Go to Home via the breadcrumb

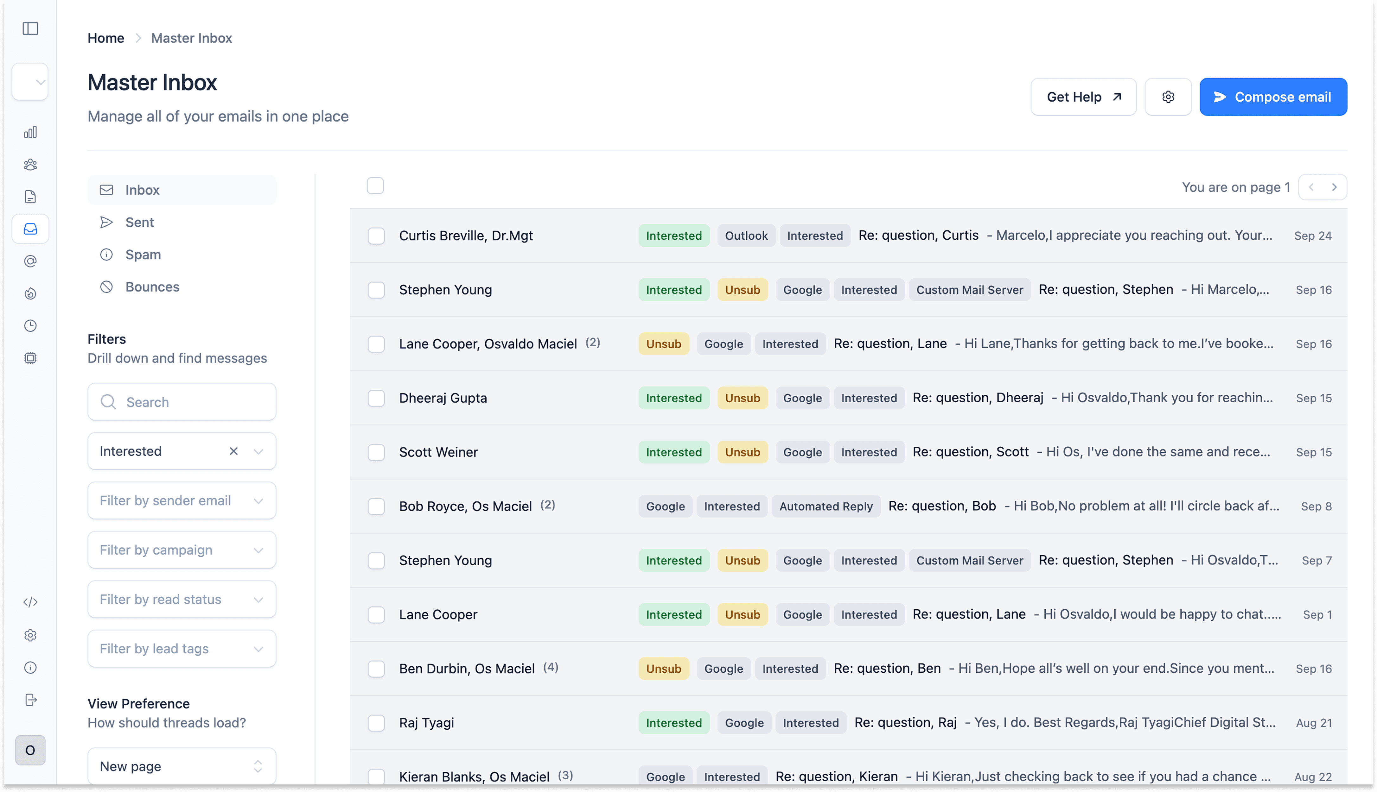(105, 38)
